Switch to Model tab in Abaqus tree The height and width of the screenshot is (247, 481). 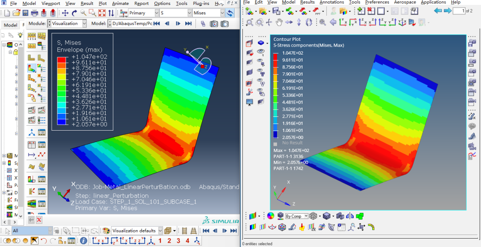pos(10,25)
